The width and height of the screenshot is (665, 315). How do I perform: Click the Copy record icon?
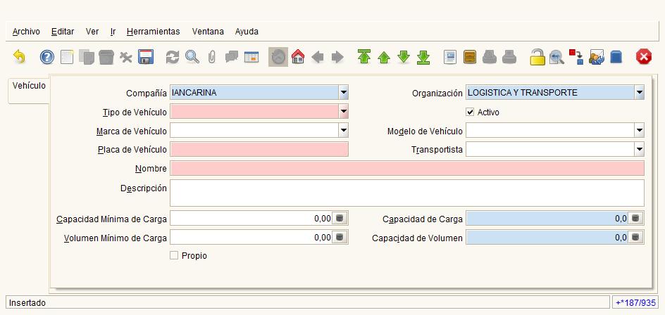coord(87,57)
